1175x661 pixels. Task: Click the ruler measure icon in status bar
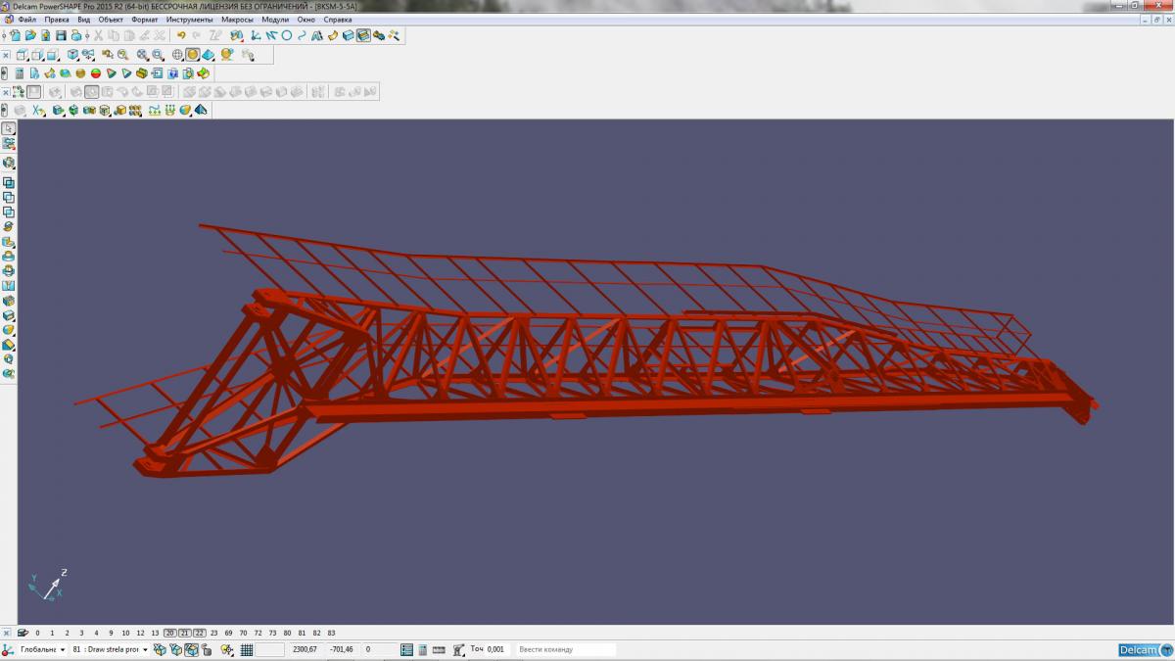[x=439, y=649]
